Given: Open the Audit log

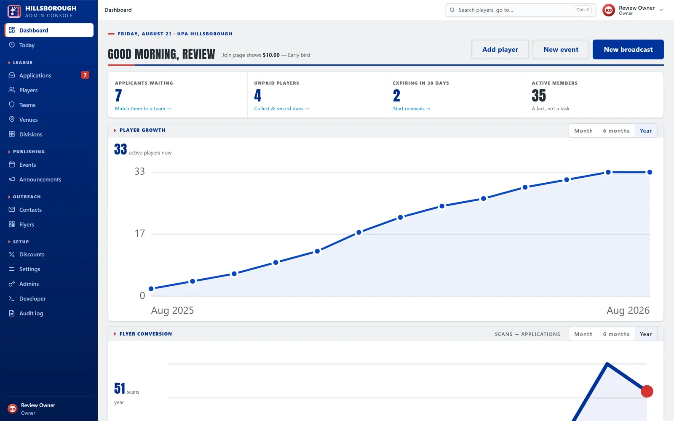Looking at the screenshot, I should click(x=49, y=313).
